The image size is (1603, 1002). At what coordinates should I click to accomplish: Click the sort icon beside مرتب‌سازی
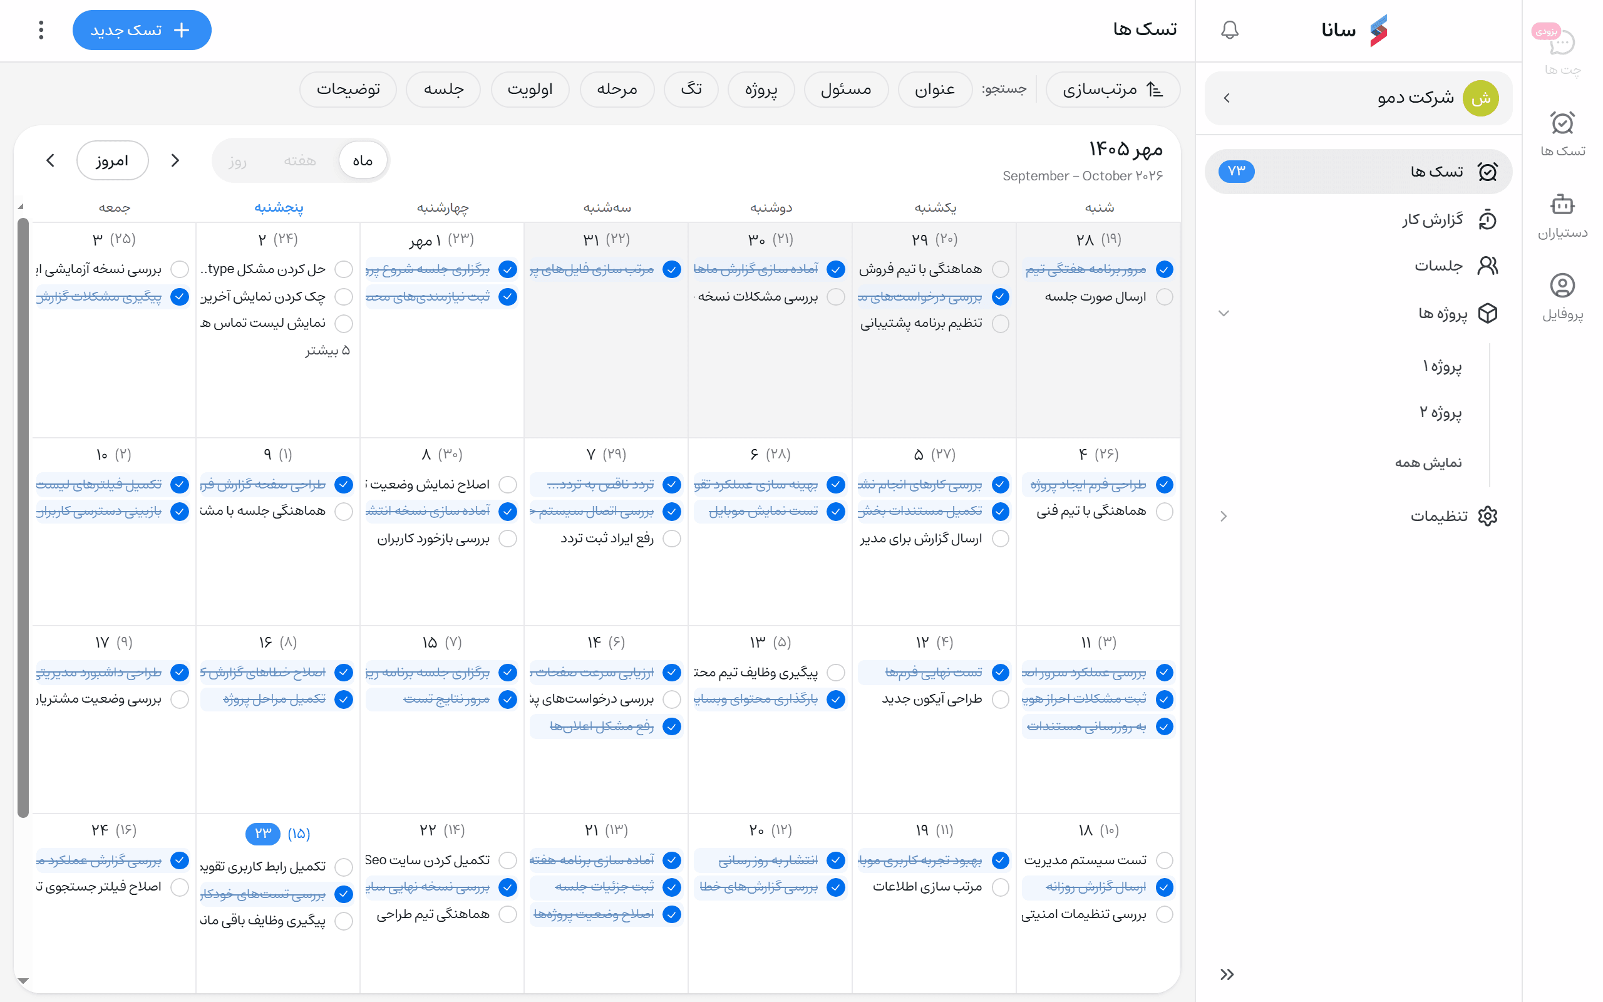(x=1155, y=89)
